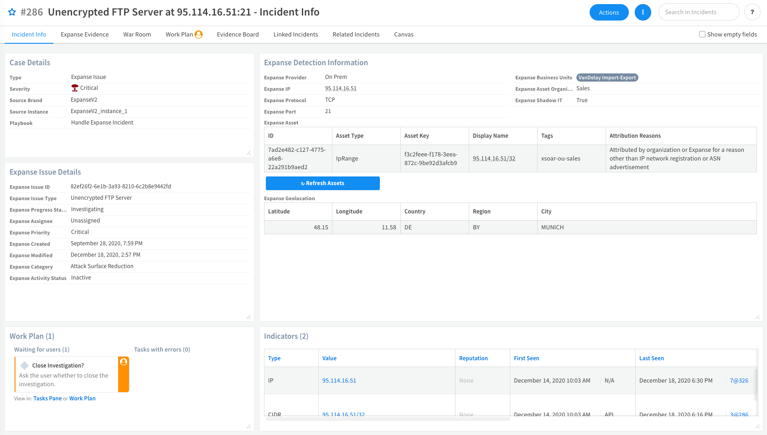This screenshot has width=767, height=435.
Task: Star incident #286 as favorite
Action: click(12, 12)
